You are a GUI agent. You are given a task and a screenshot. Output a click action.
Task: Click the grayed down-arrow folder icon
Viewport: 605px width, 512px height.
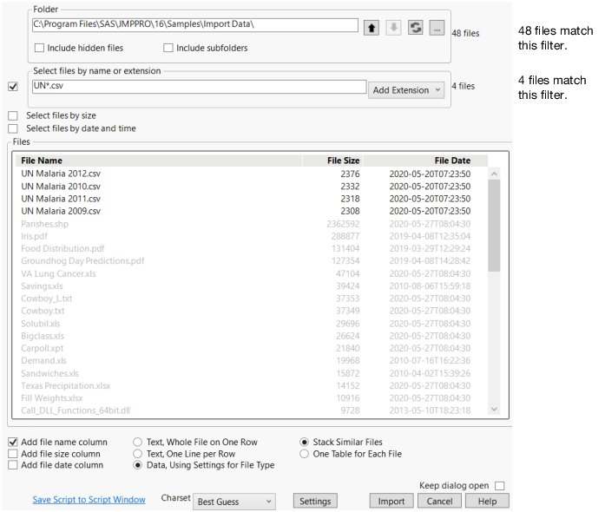[393, 28]
